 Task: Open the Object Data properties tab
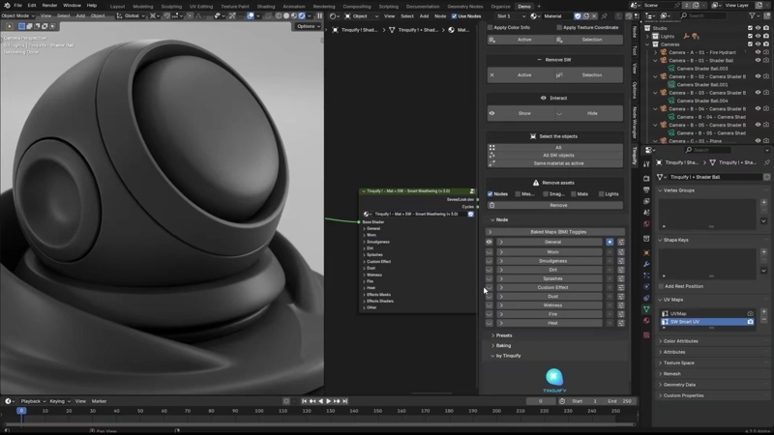(x=646, y=309)
